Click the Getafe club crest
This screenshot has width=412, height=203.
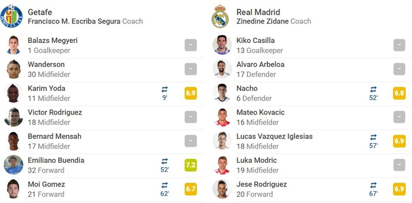tap(12, 15)
